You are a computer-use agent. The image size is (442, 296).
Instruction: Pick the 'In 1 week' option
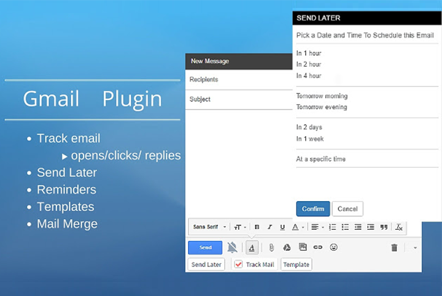310,139
